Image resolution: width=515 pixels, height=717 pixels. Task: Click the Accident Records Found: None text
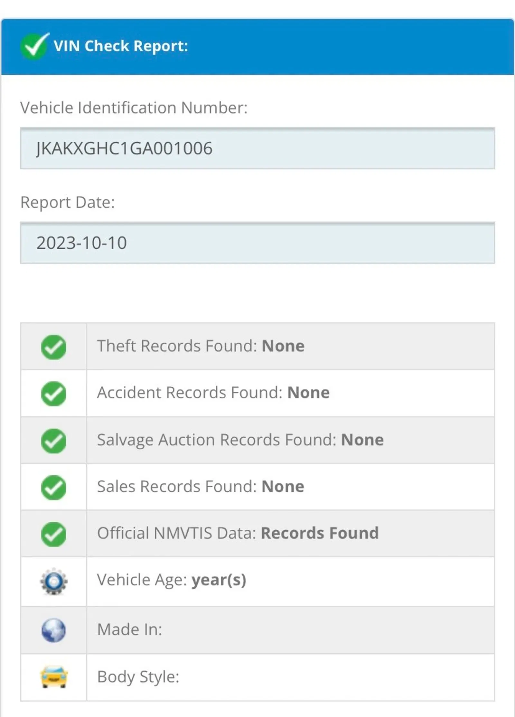tap(213, 393)
